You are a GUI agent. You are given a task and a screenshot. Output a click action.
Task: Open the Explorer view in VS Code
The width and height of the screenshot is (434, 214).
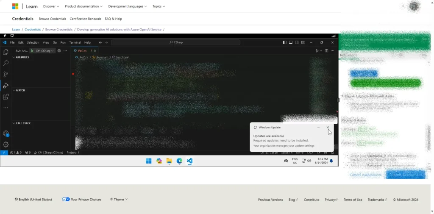5,52
